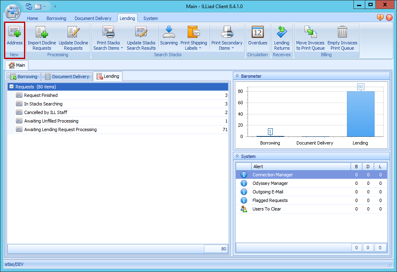This screenshot has height=272, width=397.
Task: Expand Print Shipping Labels dropdown
Action: pos(194,48)
